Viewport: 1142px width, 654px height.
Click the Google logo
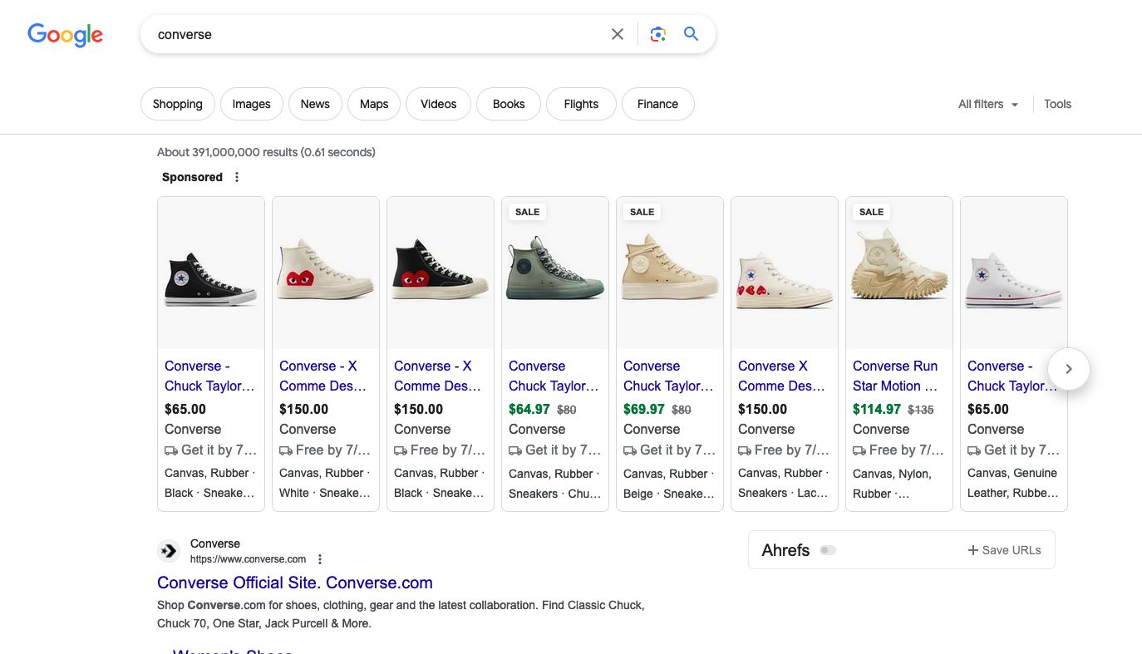tap(65, 35)
